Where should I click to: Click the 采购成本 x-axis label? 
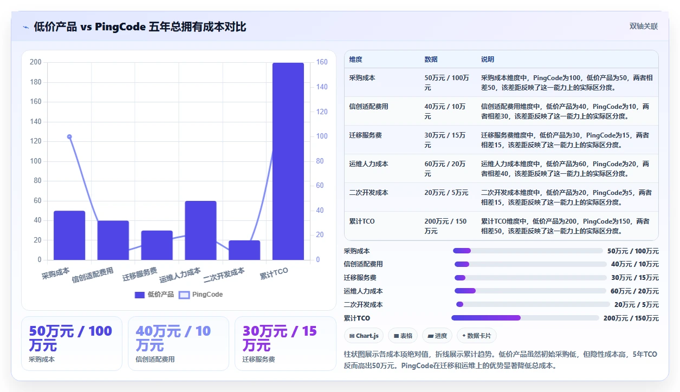(x=56, y=272)
